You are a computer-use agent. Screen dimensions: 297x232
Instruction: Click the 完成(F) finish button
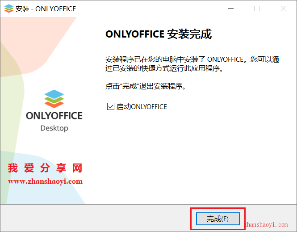coord(218,219)
